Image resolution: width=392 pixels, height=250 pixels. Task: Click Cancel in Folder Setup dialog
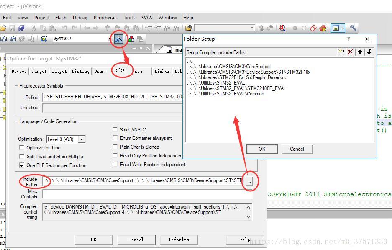point(297,149)
